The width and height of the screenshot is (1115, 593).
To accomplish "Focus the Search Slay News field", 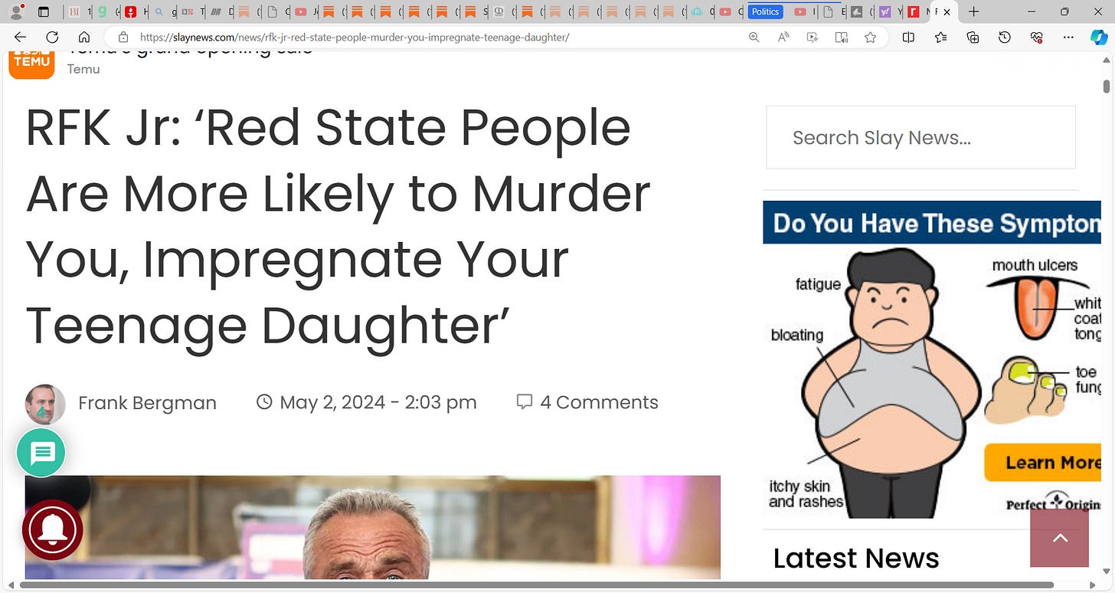I will pos(920,137).
